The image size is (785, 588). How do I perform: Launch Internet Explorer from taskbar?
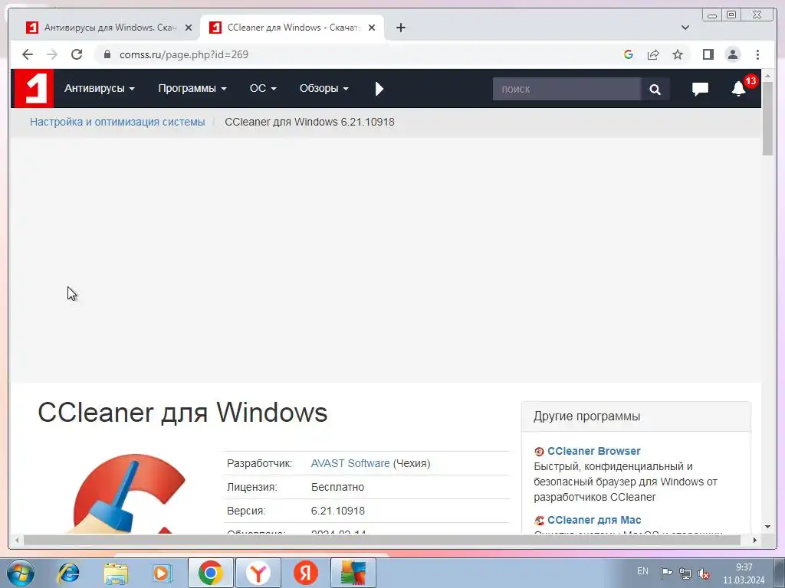pyautogui.click(x=68, y=573)
